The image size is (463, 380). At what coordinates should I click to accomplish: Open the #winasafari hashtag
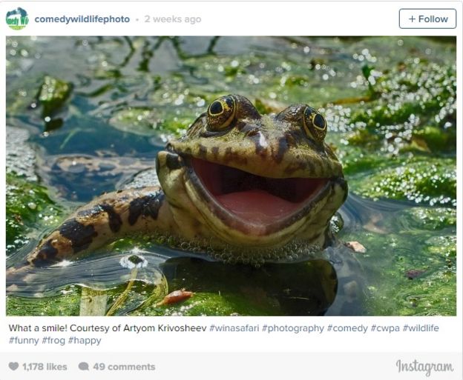[234, 328]
